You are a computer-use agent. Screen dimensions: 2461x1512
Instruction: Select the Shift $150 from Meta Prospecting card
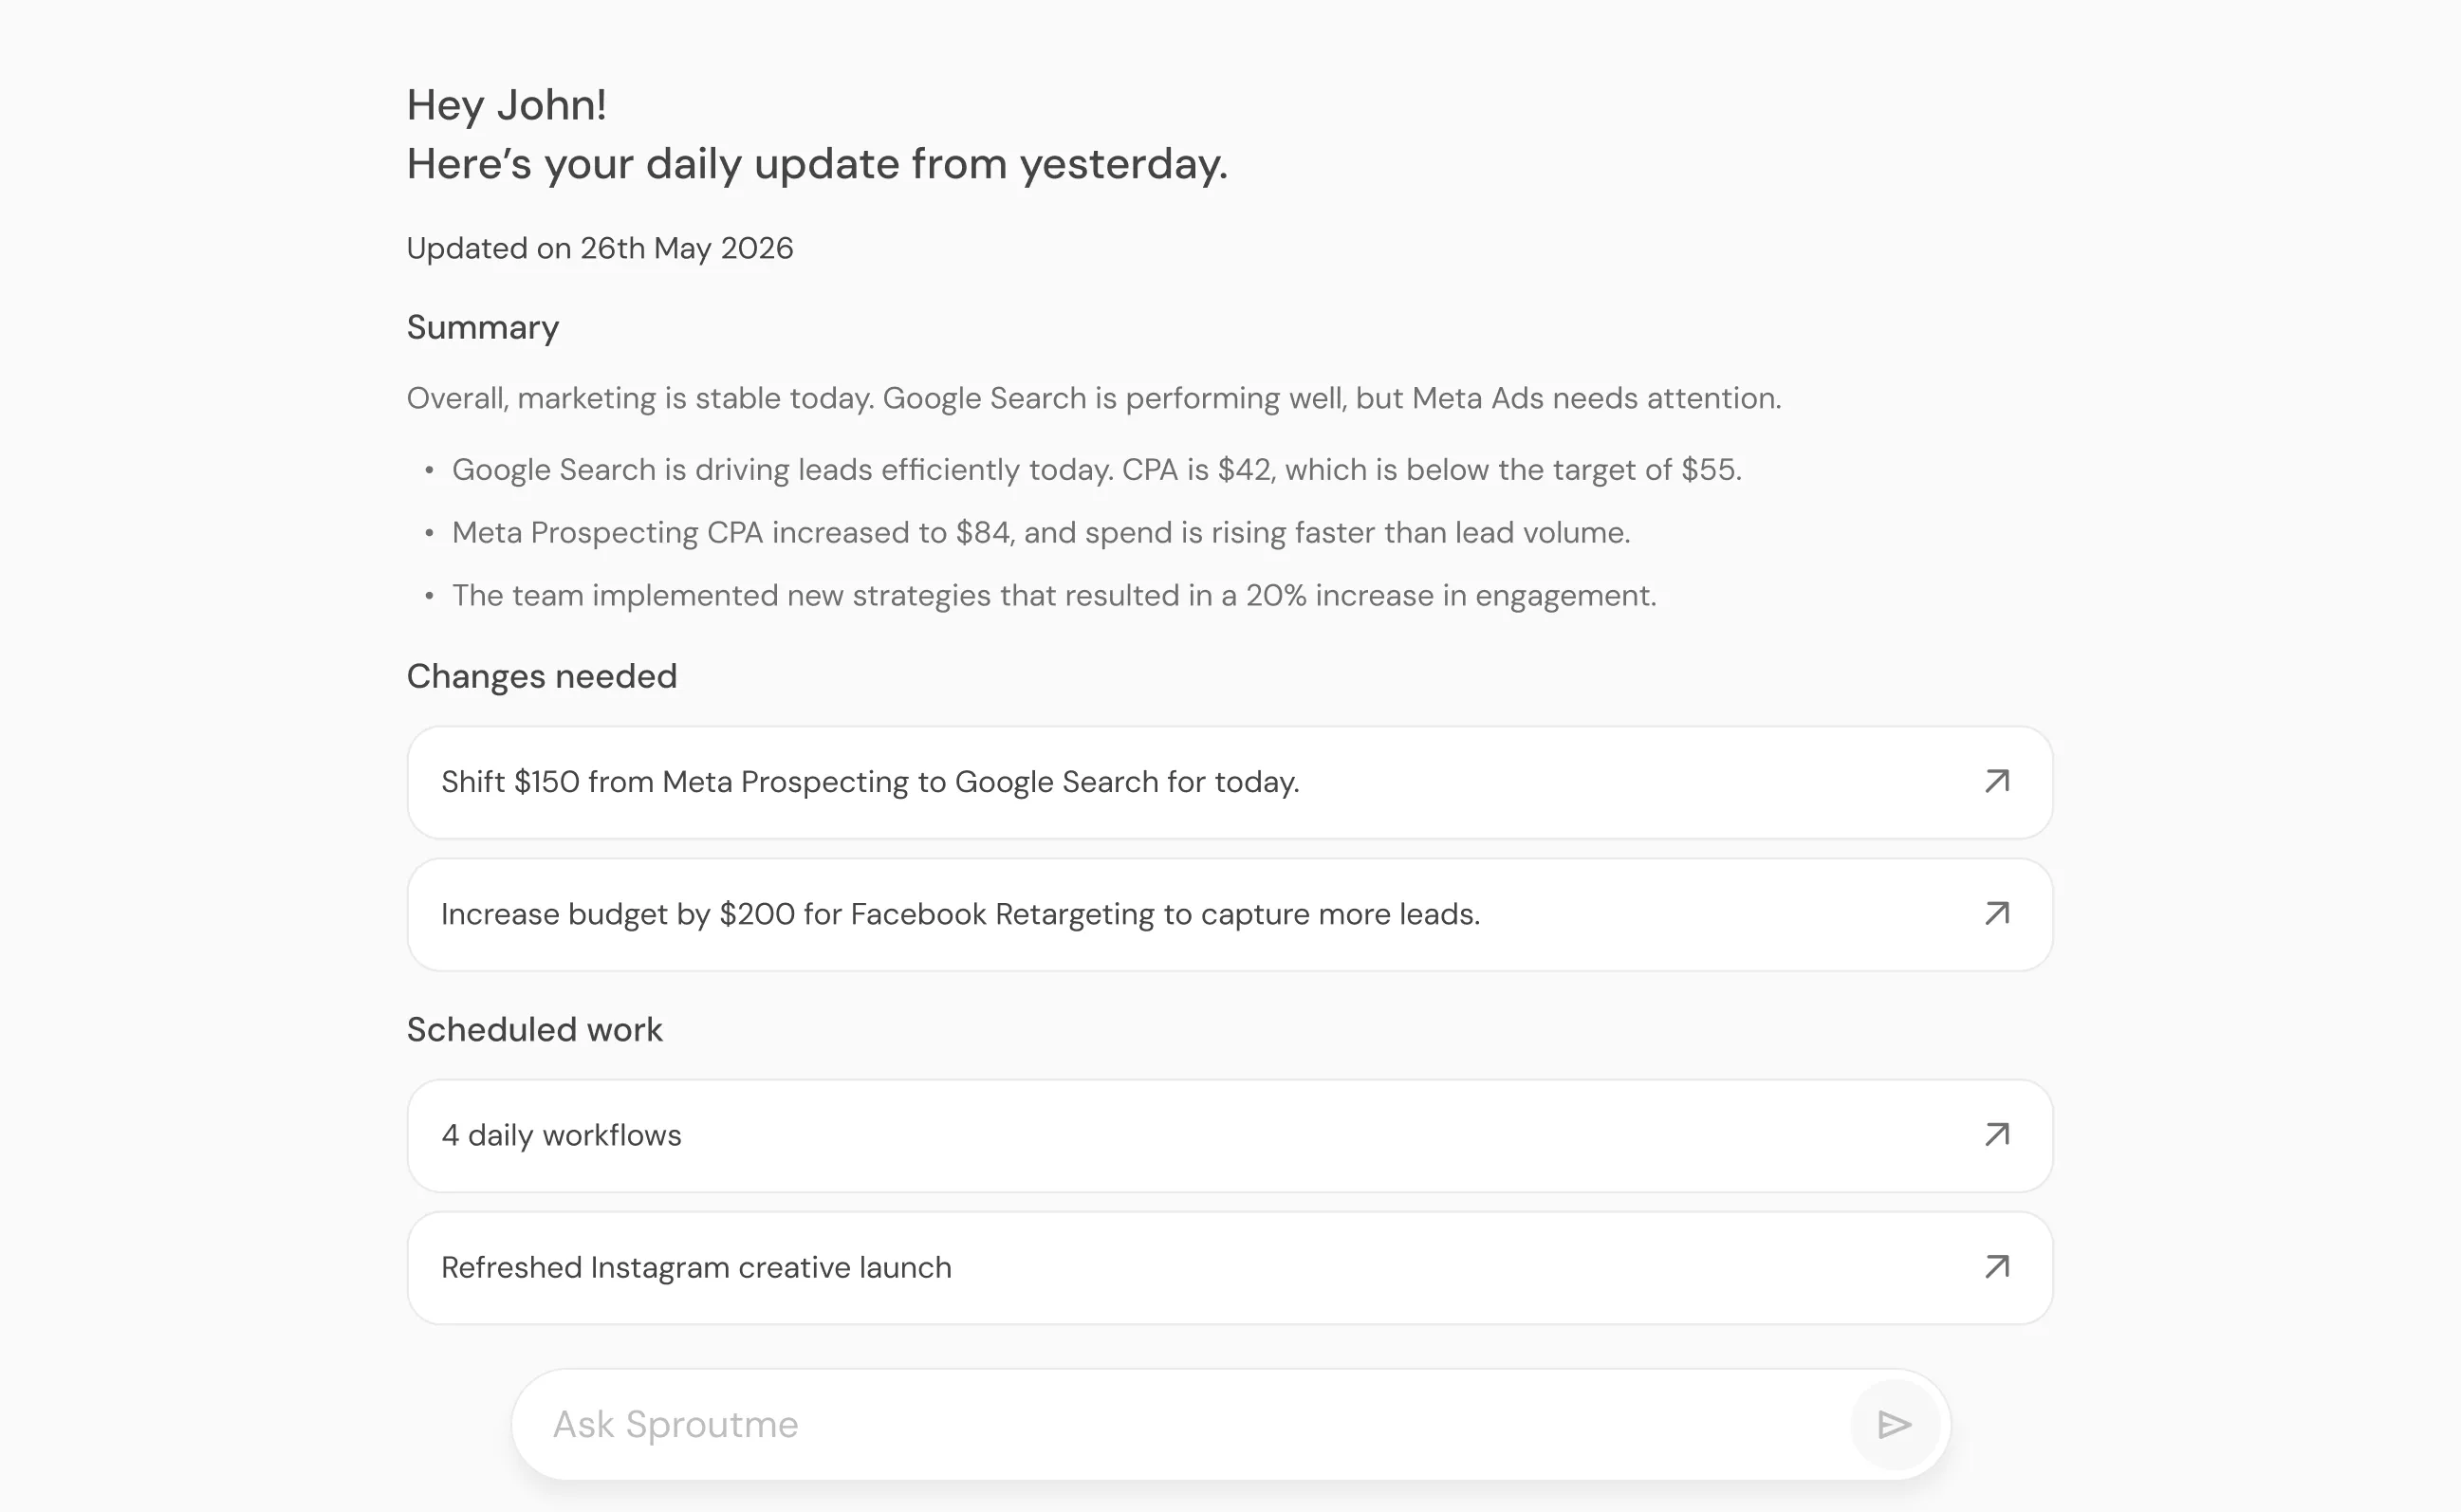pyautogui.click(x=1230, y=782)
